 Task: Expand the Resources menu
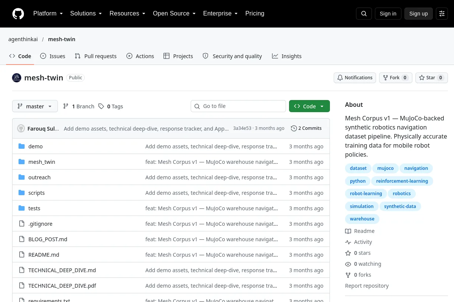[x=127, y=14]
